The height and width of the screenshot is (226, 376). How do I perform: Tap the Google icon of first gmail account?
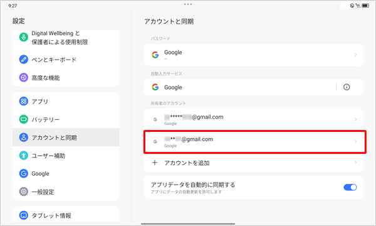click(155, 119)
